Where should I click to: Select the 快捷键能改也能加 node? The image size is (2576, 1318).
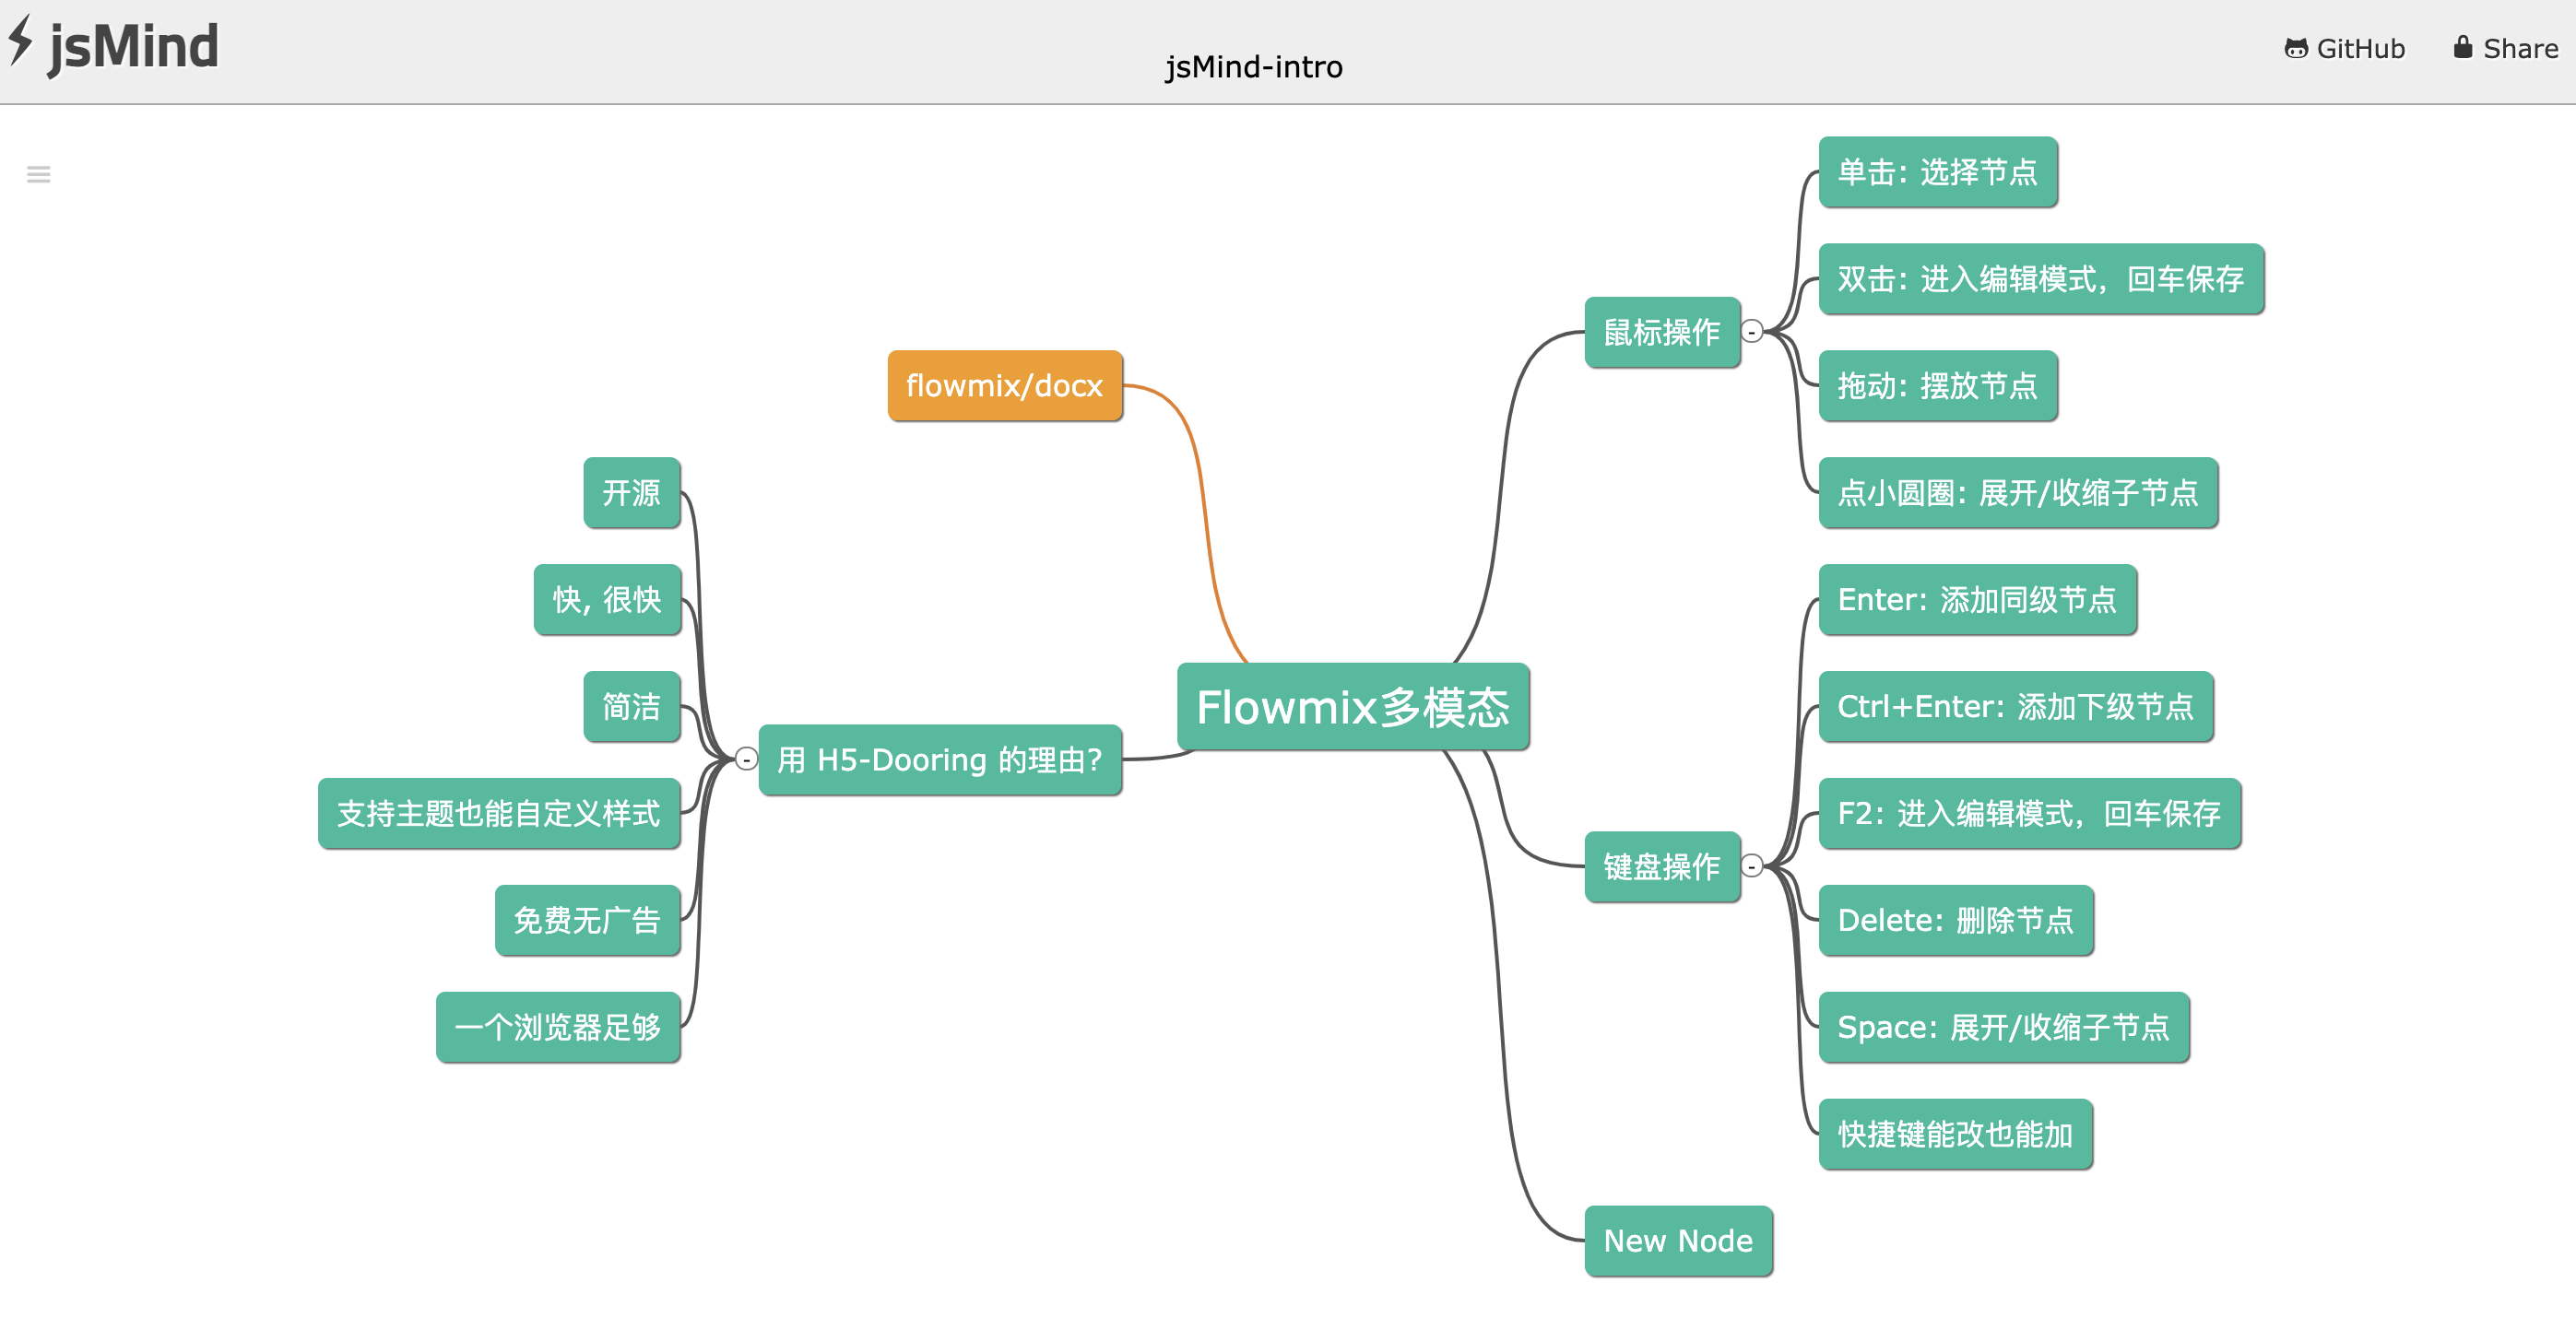[1955, 1134]
